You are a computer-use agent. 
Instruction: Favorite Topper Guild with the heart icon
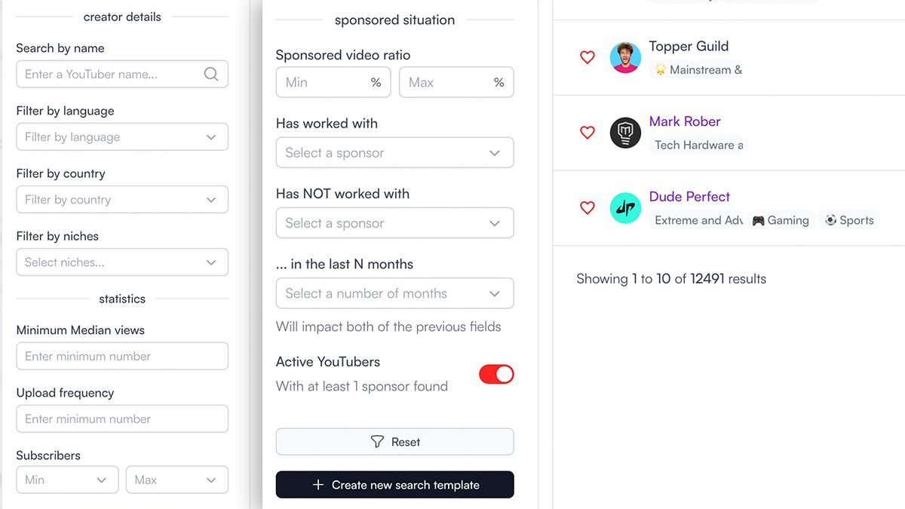(587, 57)
